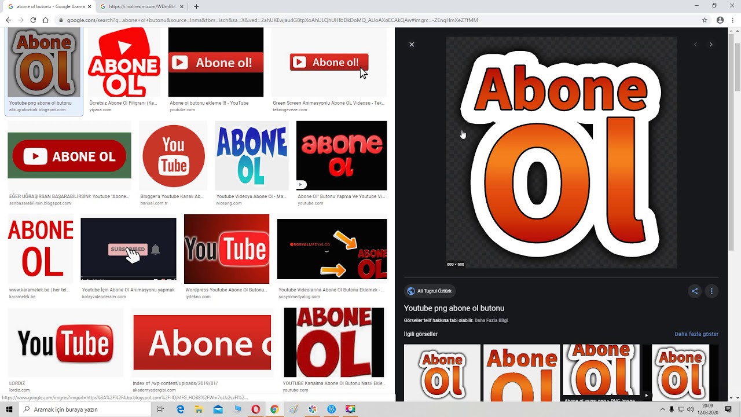Open Daha Fazla Bilgi copyright link
The image size is (741, 417).
491,320
